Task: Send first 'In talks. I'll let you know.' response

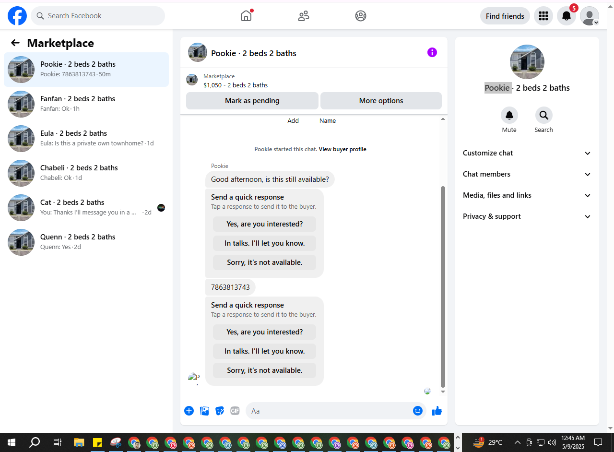Action: click(265, 243)
